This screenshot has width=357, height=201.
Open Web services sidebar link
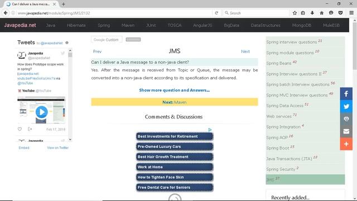point(279,116)
